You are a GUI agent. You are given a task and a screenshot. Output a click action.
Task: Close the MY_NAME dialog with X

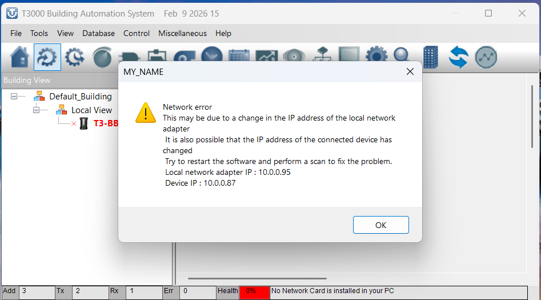coord(410,71)
